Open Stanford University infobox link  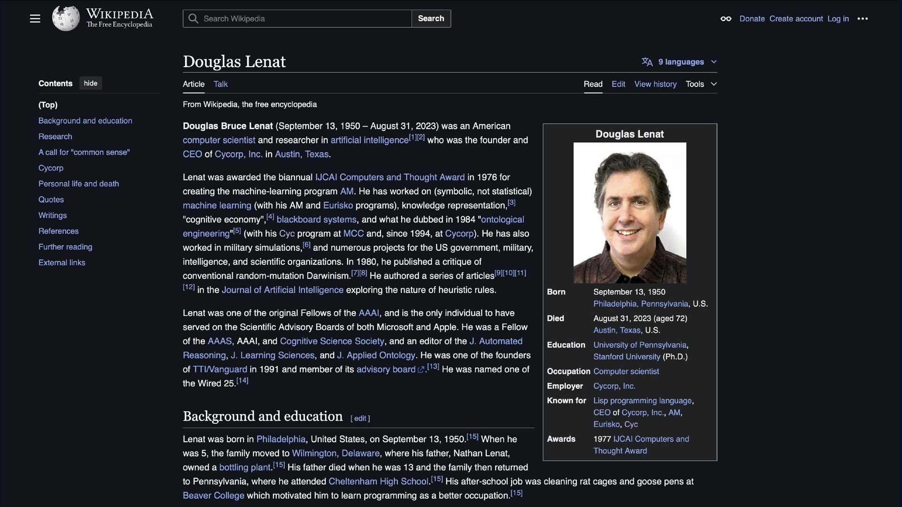[x=627, y=356]
